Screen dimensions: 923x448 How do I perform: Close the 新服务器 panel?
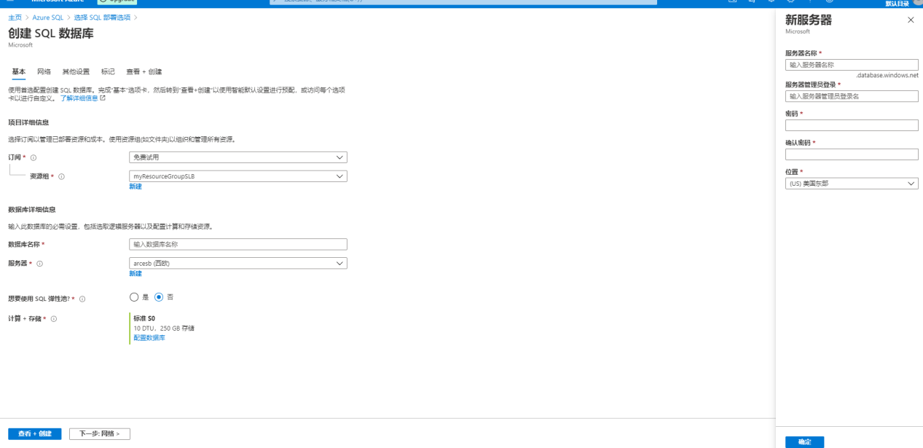coord(911,20)
